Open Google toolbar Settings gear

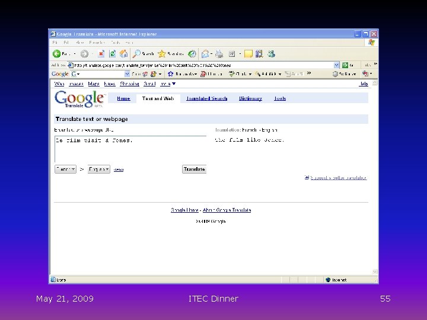coord(335,73)
